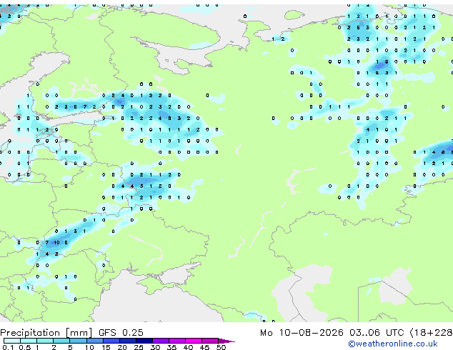Click the GFS 0.25 model label
This screenshot has height=350, width=453.
click(121, 332)
